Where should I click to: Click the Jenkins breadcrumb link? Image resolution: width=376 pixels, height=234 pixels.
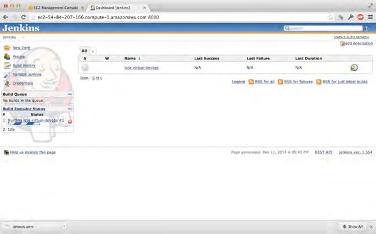10,38
